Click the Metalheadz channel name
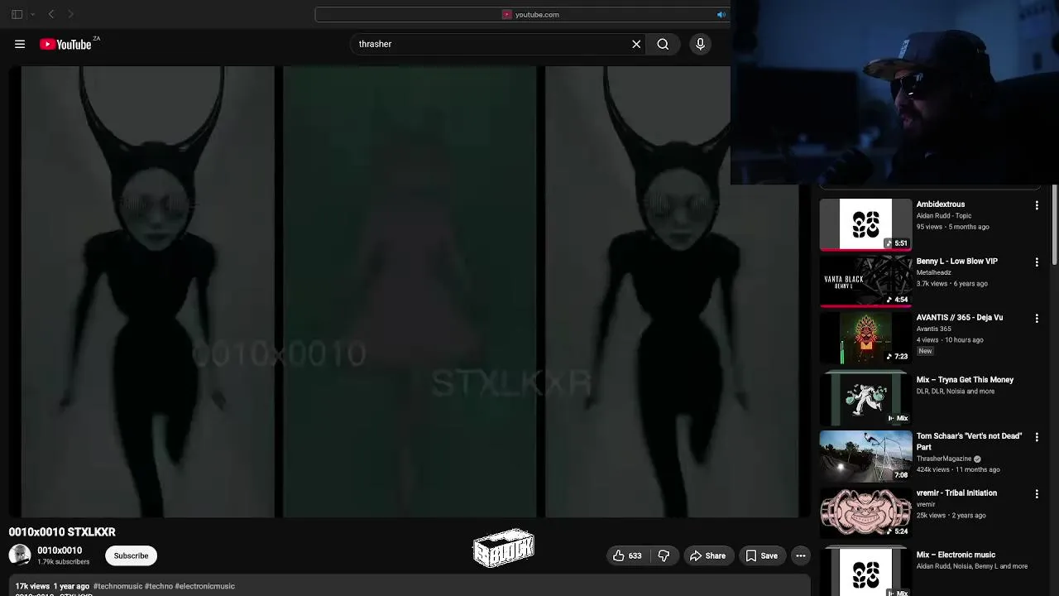This screenshot has width=1059, height=596. (x=934, y=272)
